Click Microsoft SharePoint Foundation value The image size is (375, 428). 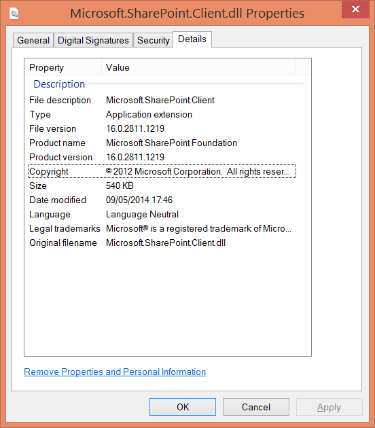(171, 143)
